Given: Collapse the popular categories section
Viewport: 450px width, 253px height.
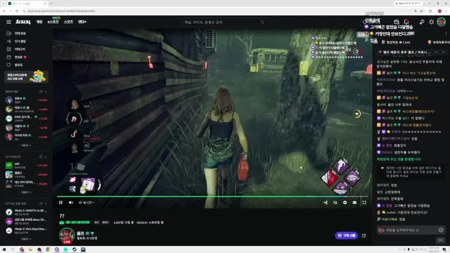Looking at the screenshot, I should click(x=45, y=157).
